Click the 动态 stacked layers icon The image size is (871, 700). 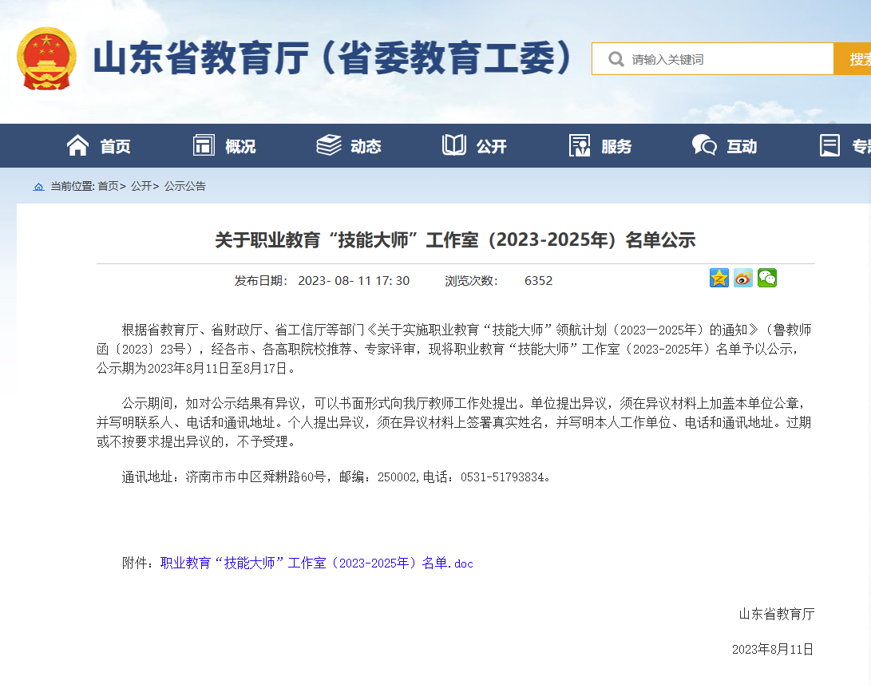point(328,145)
